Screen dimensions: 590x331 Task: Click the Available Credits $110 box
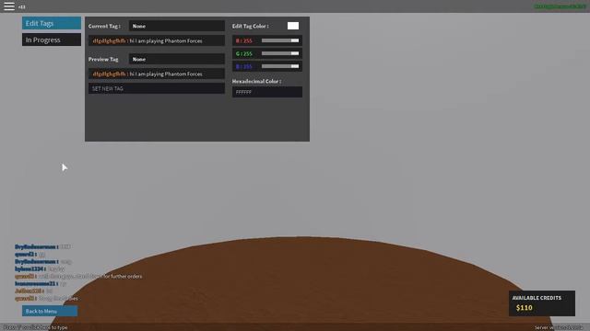(x=542, y=303)
